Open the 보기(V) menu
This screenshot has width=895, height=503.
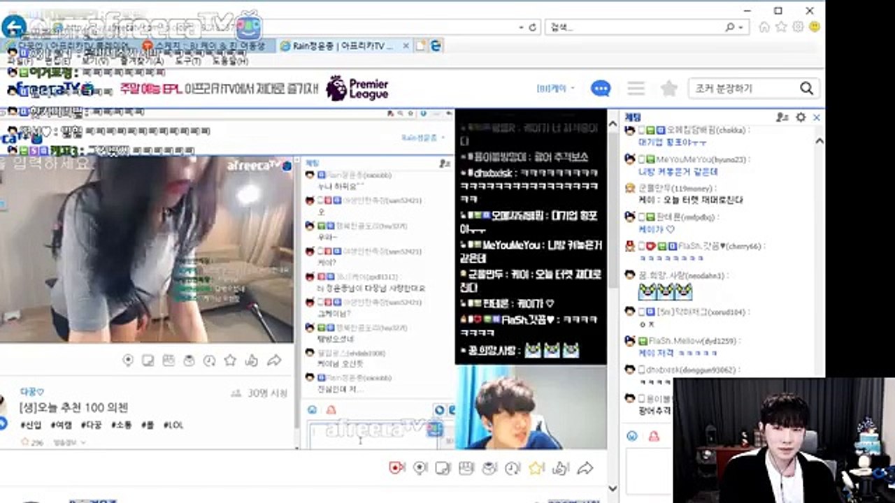pos(94,61)
